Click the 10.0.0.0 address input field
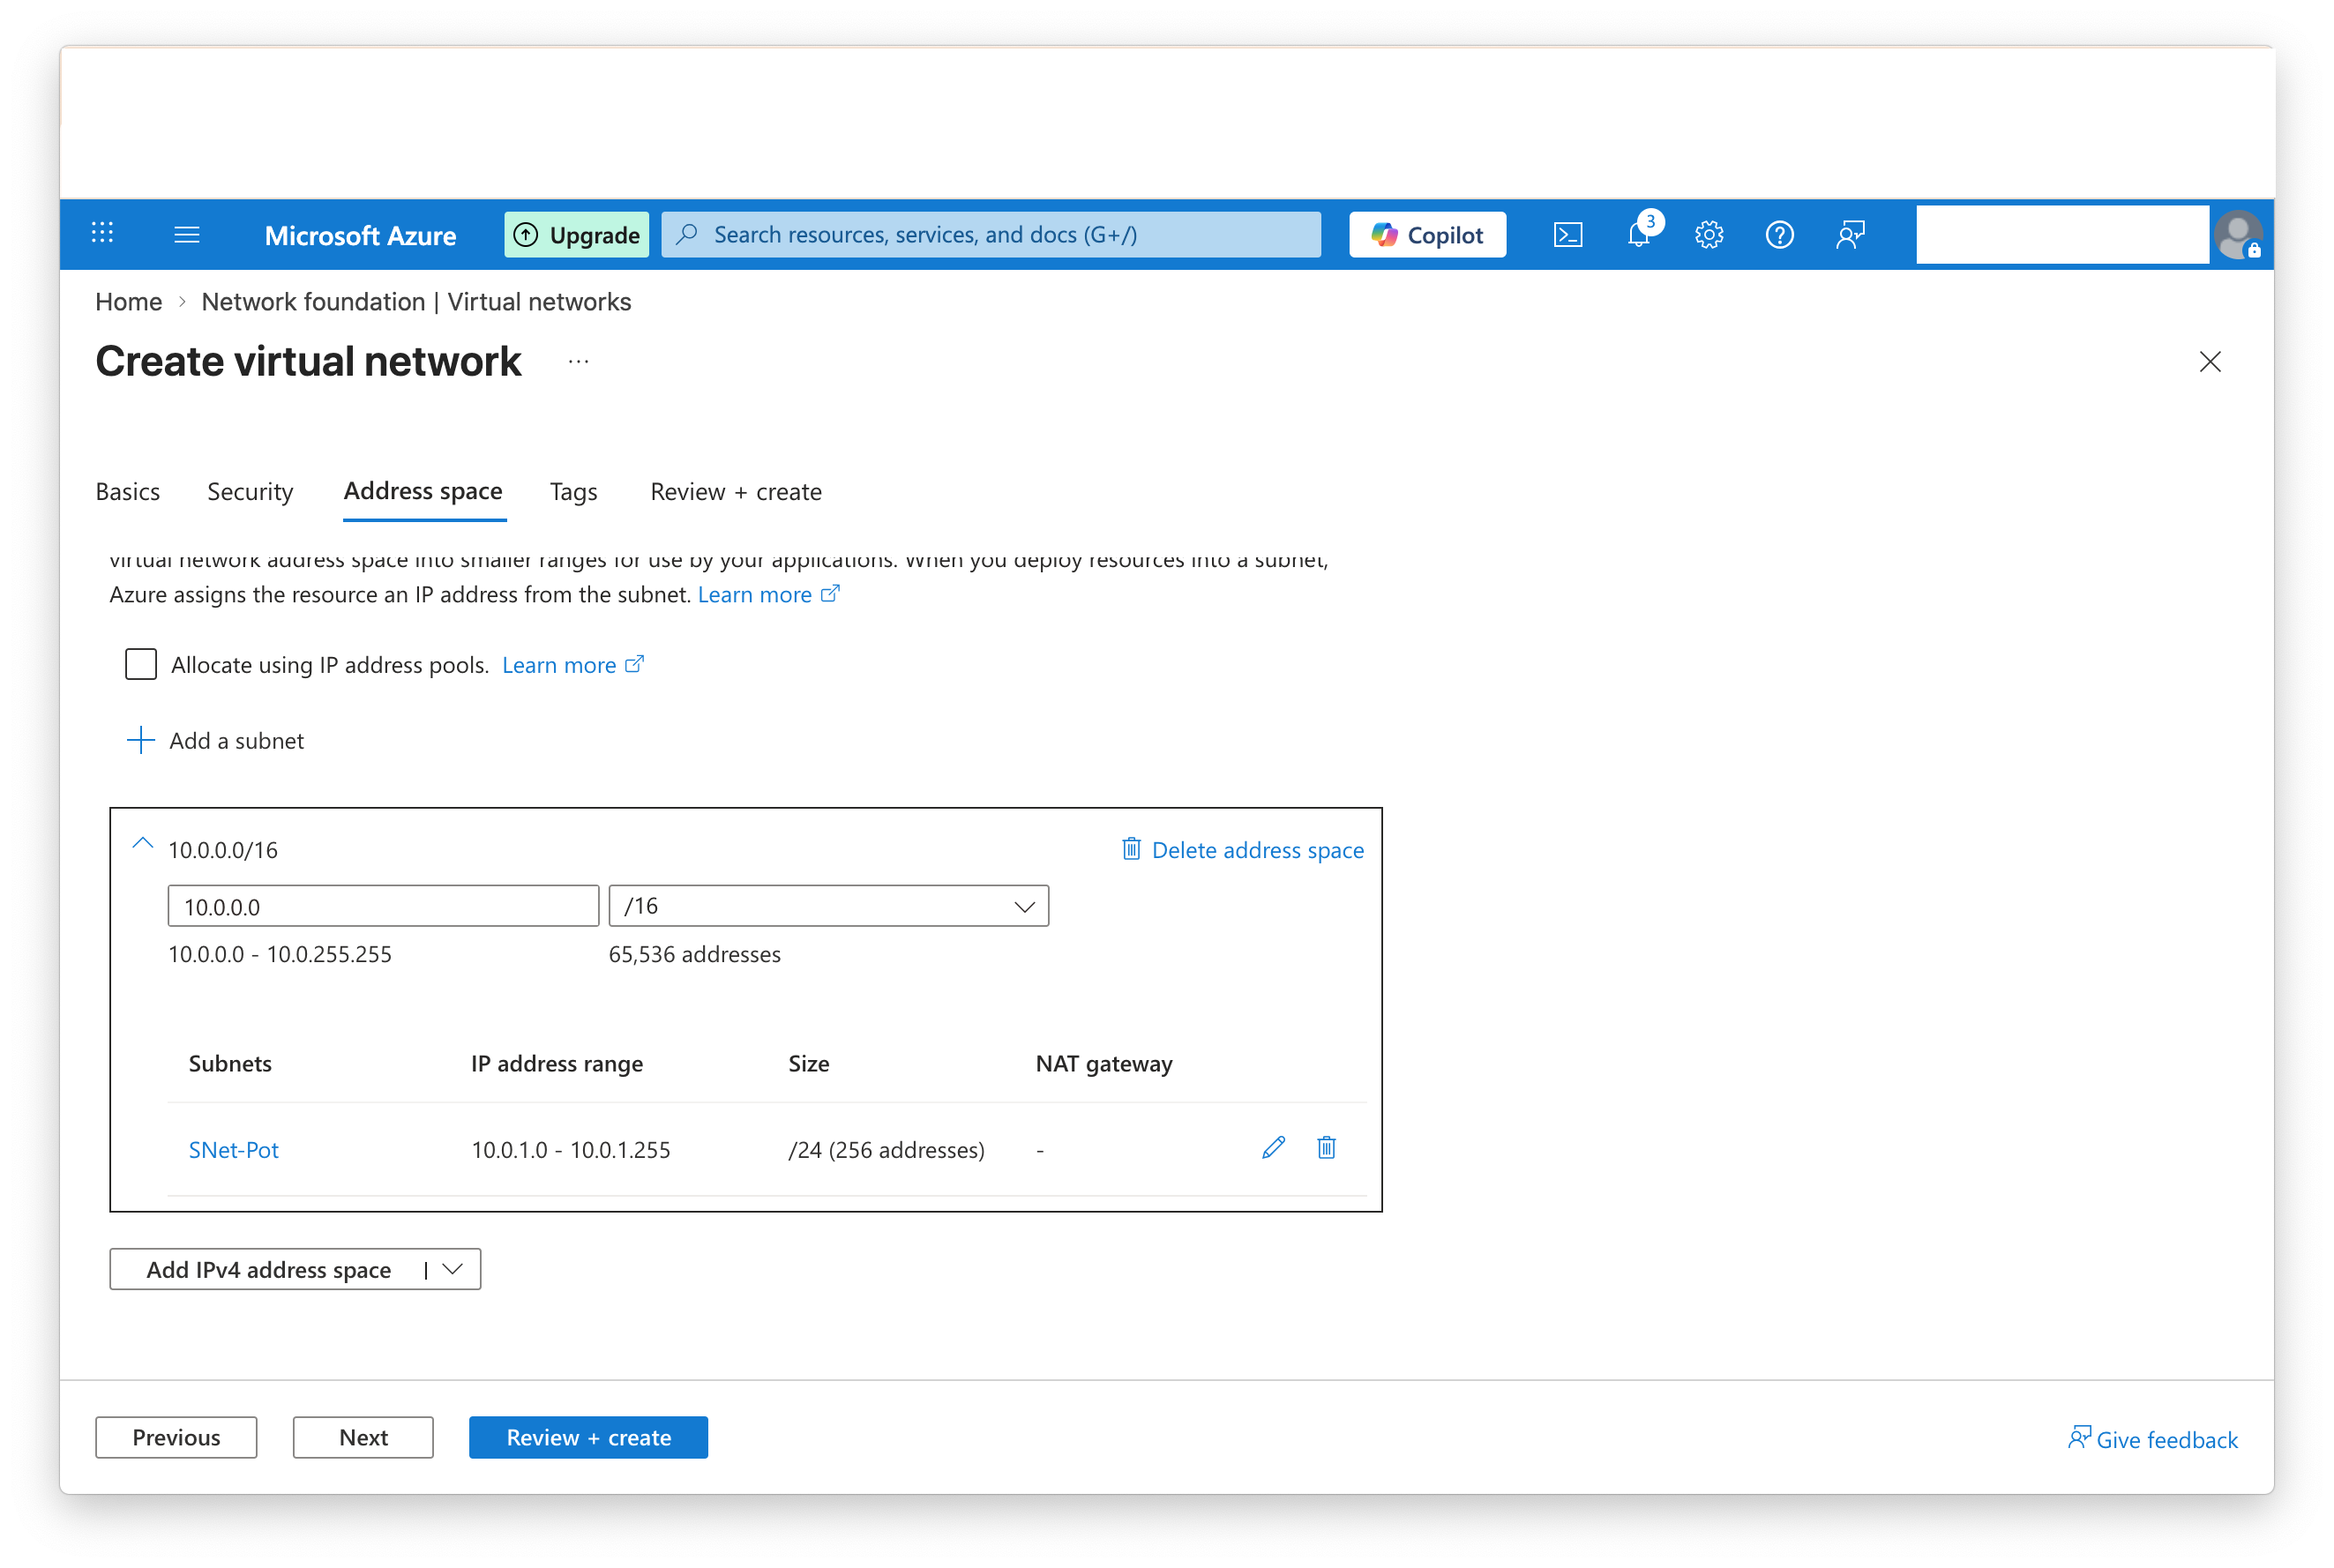 pyautogui.click(x=383, y=906)
